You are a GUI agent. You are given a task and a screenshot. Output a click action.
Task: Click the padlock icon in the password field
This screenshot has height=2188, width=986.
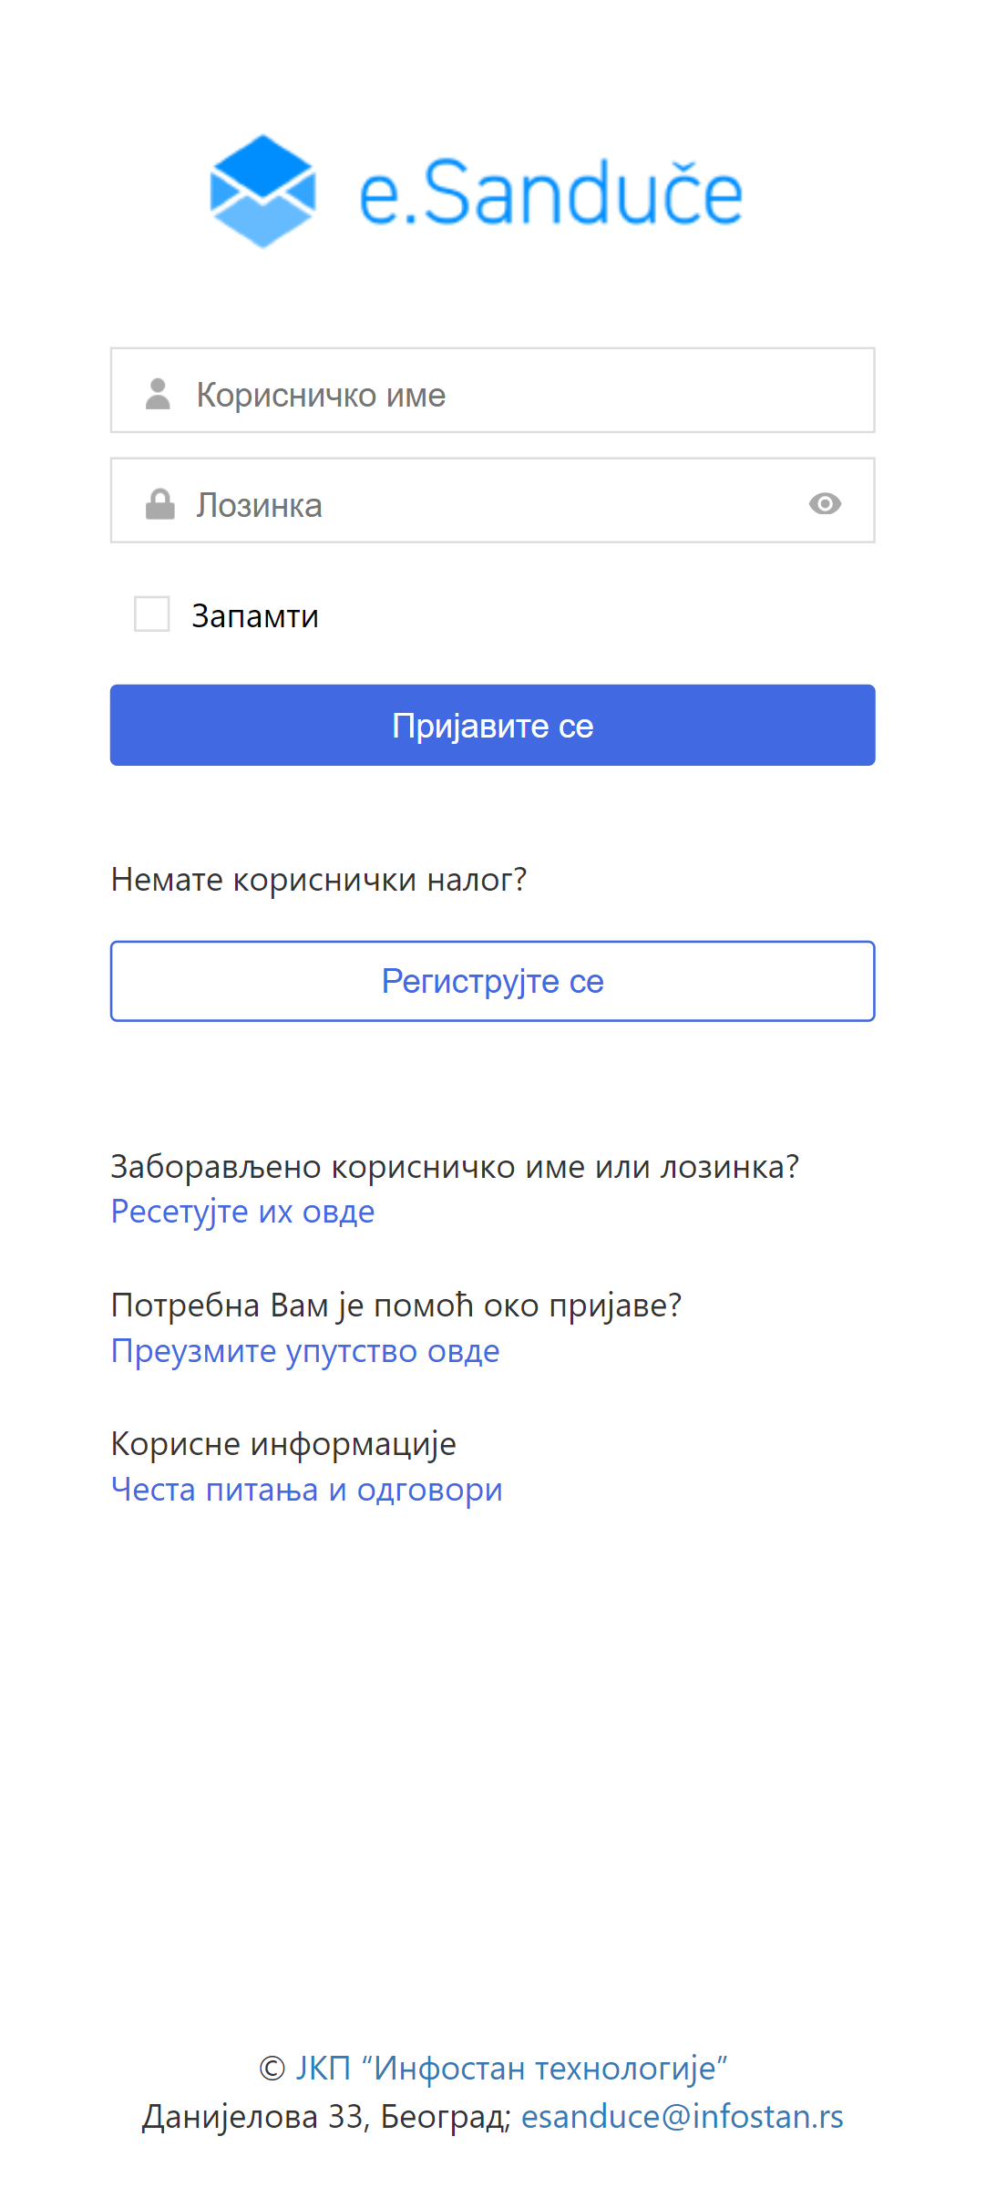(x=159, y=504)
